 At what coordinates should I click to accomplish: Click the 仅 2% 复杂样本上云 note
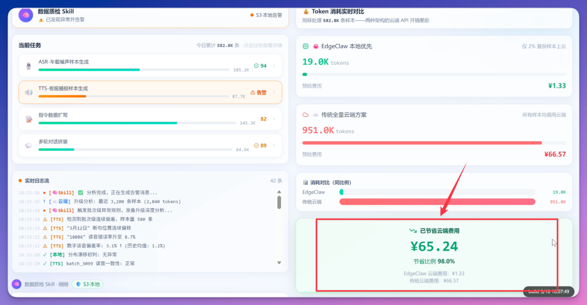(544, 46)
